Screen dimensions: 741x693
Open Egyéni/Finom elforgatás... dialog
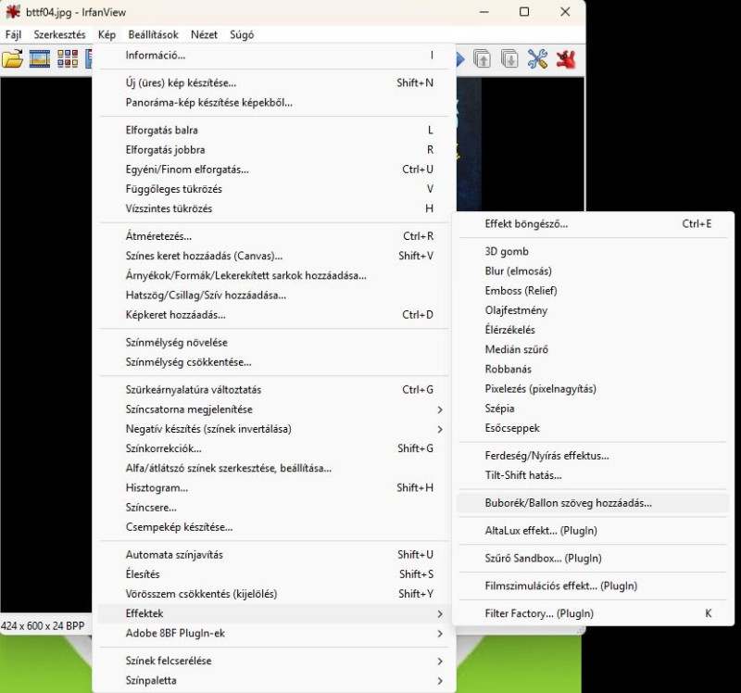point(274,170)
